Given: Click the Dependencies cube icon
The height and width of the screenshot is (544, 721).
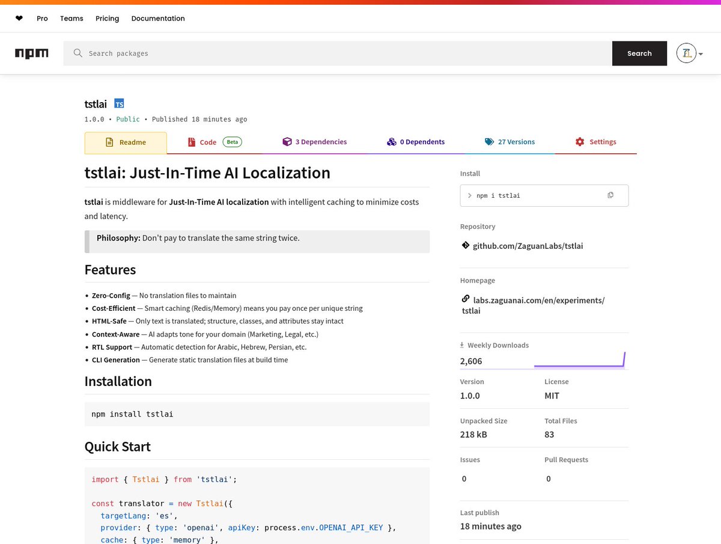Looking at the screenshot, I should [287, 142].
